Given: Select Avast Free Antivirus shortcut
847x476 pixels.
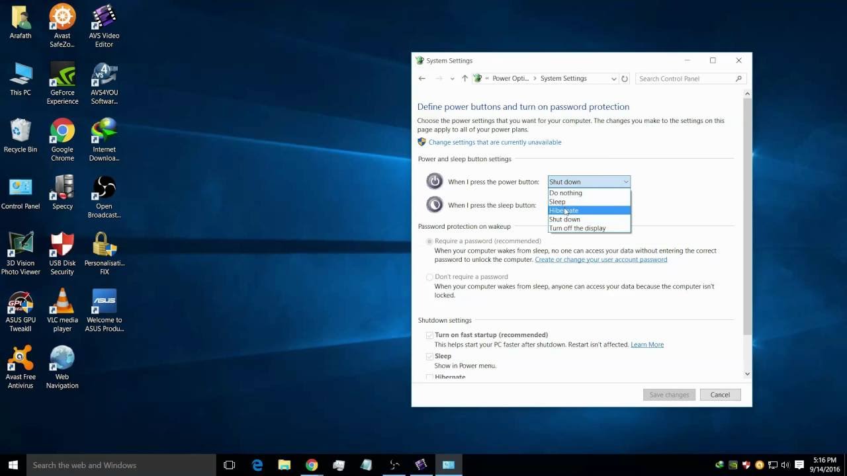Looking at the screenshot, I should (x=21, y=368).
